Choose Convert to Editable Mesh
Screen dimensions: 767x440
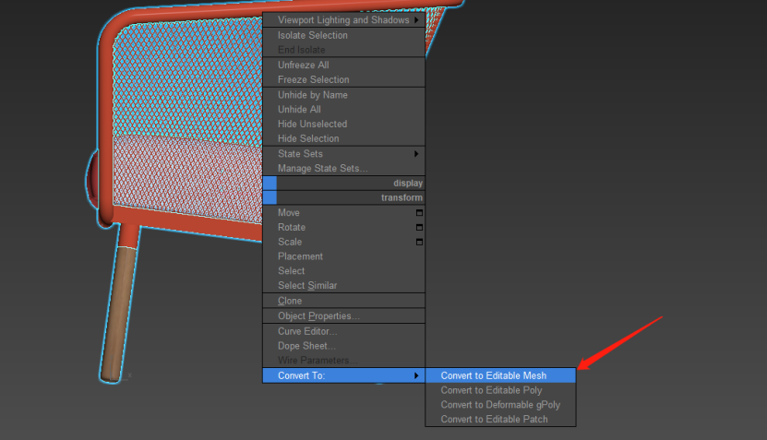pyautogui.click(x=500, y=375)
